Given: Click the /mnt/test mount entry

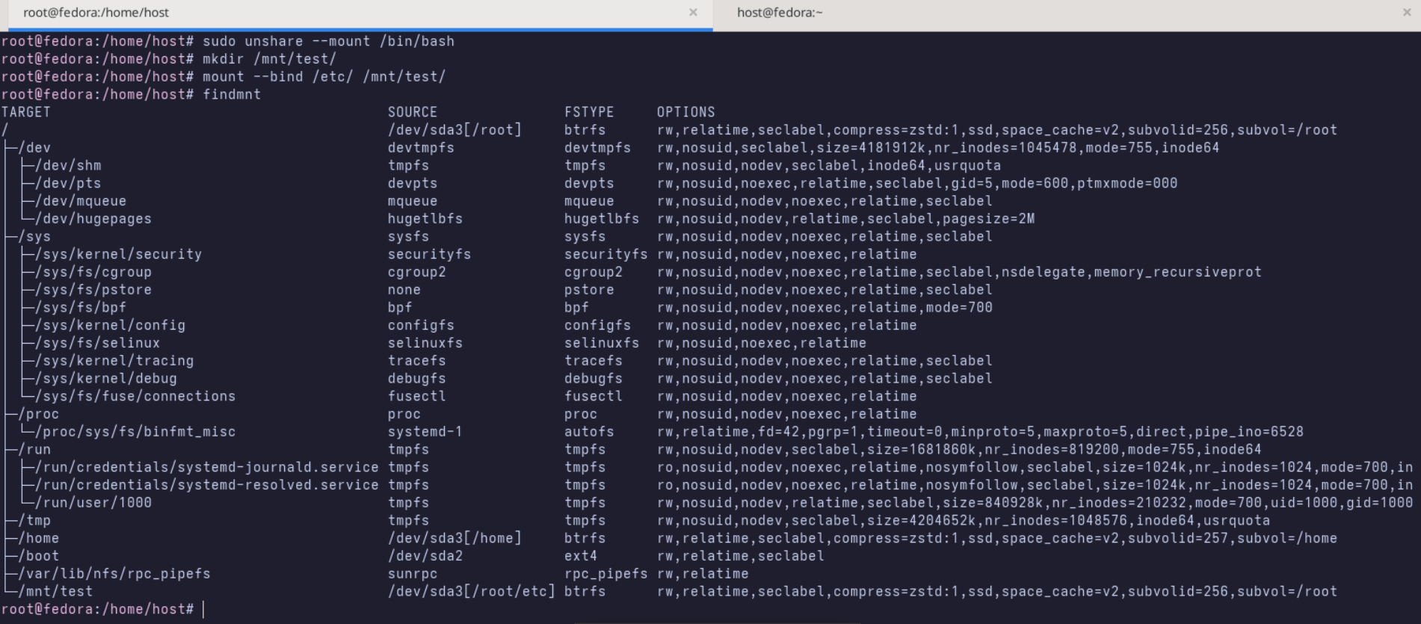Looking at the screenshot, I should tap(55, 591).
